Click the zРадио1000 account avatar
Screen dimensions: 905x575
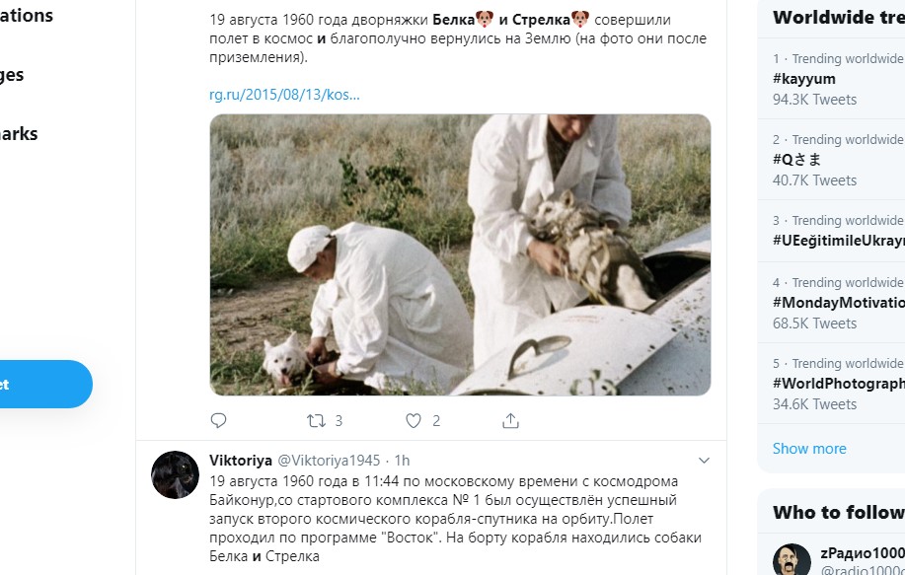(792, 559)
